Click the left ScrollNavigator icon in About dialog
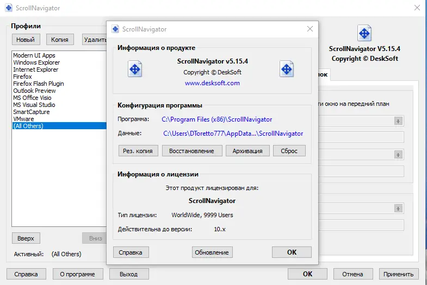 pyautogui.click(x=135, y=69)
